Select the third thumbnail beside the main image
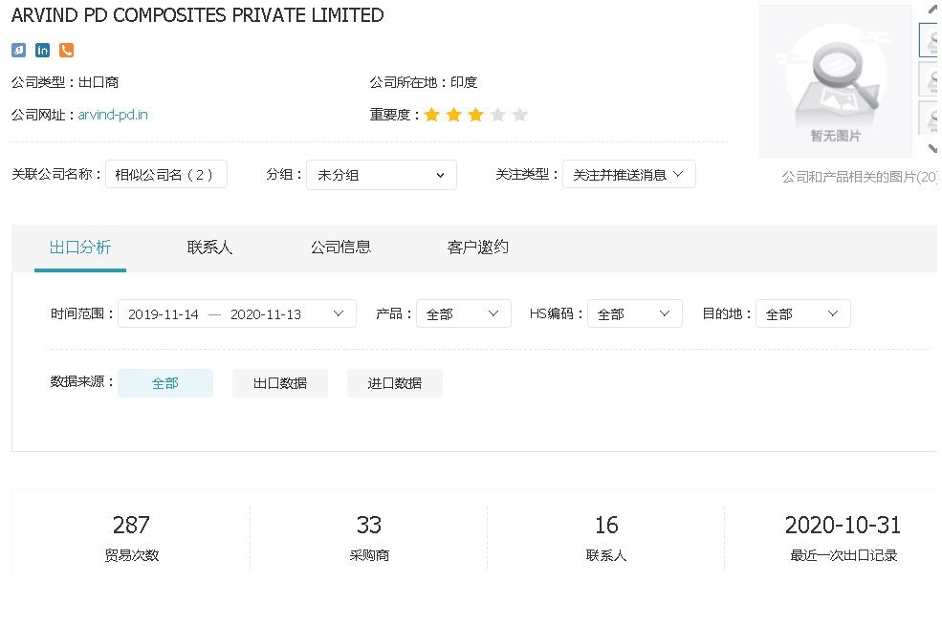 tap(930, 118)
